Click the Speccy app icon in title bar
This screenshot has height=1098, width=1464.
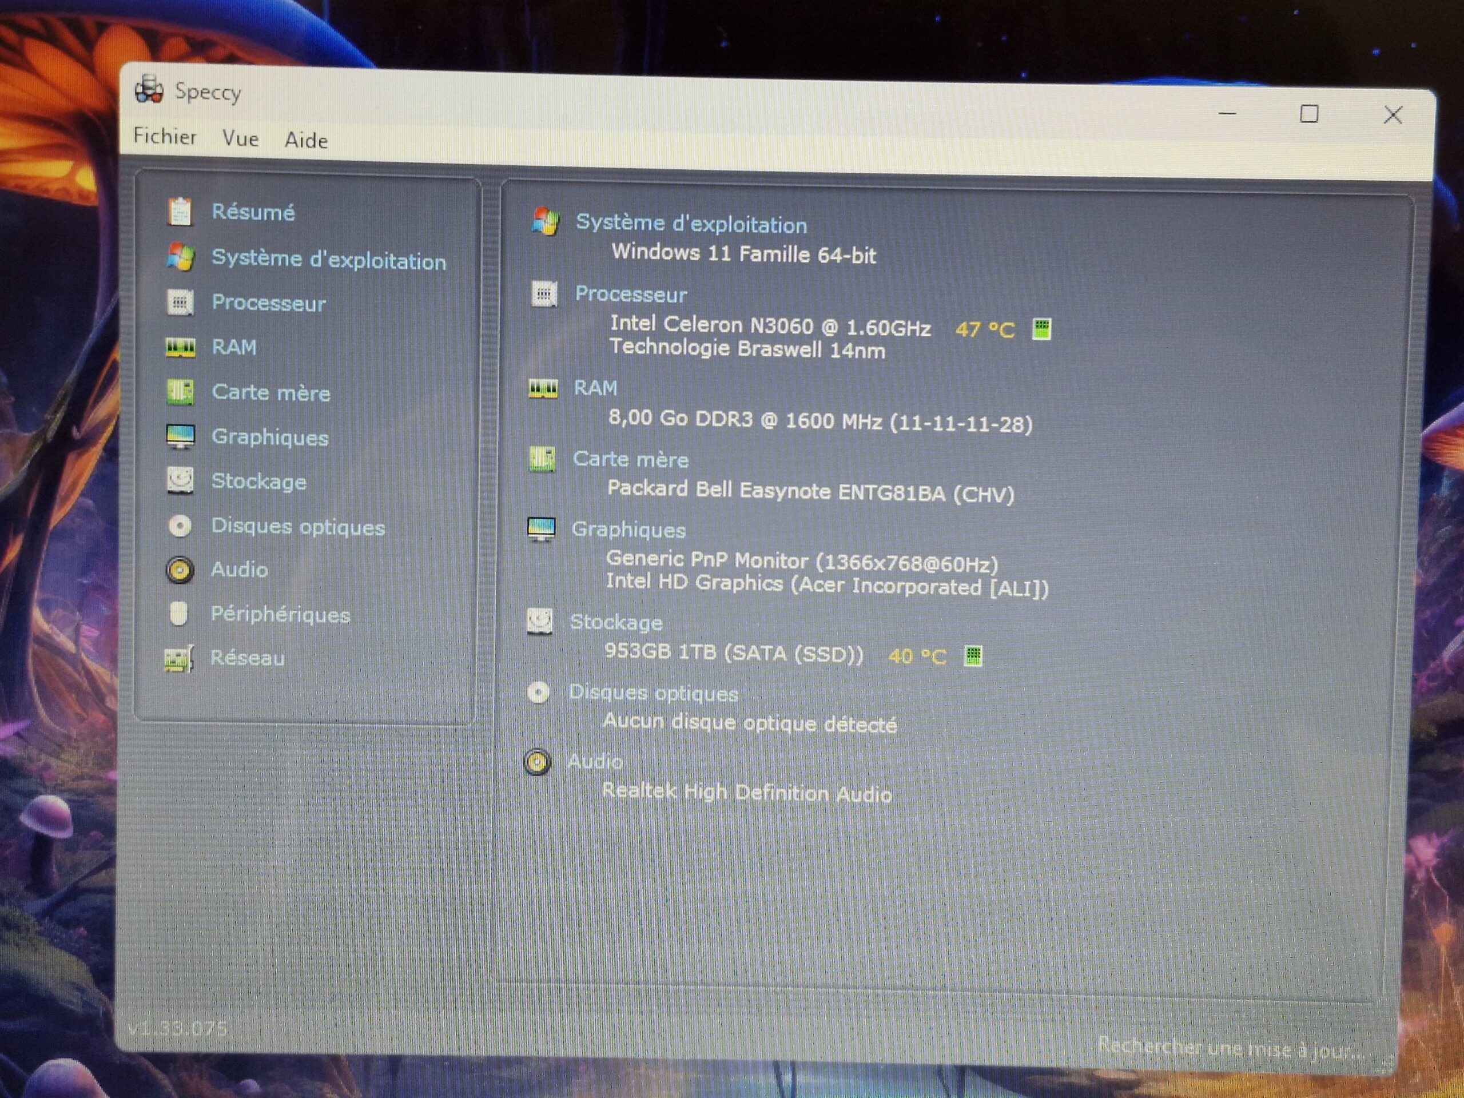149,89
